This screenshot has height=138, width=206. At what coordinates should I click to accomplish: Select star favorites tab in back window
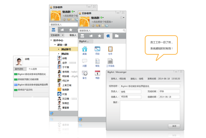pos(71,30)
